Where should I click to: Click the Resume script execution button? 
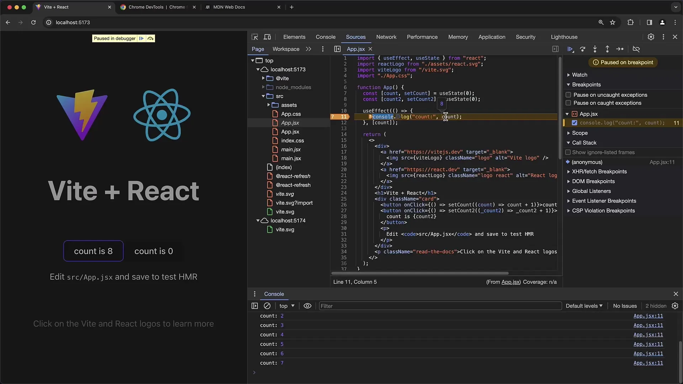tap(570, 49)
